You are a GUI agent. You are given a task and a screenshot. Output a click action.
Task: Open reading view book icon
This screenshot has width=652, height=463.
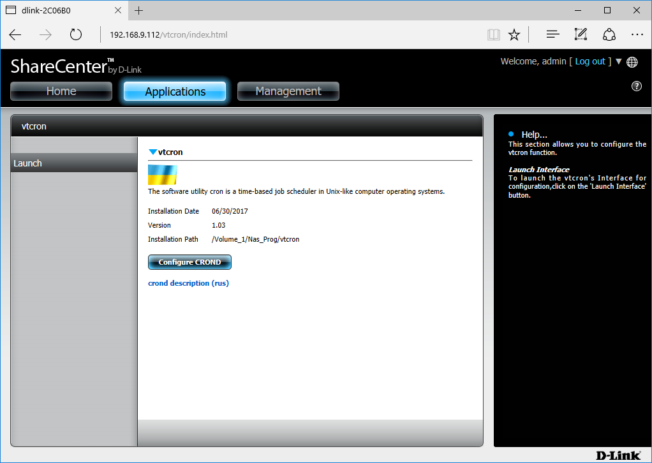[x=494, y=35]
